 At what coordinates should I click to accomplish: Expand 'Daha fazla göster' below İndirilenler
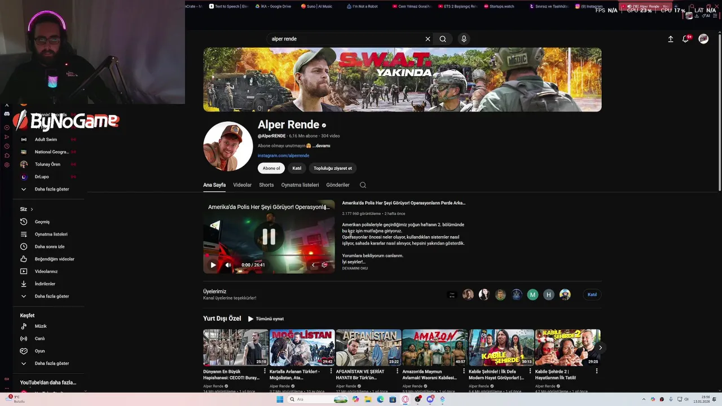(x=50, y=296)
